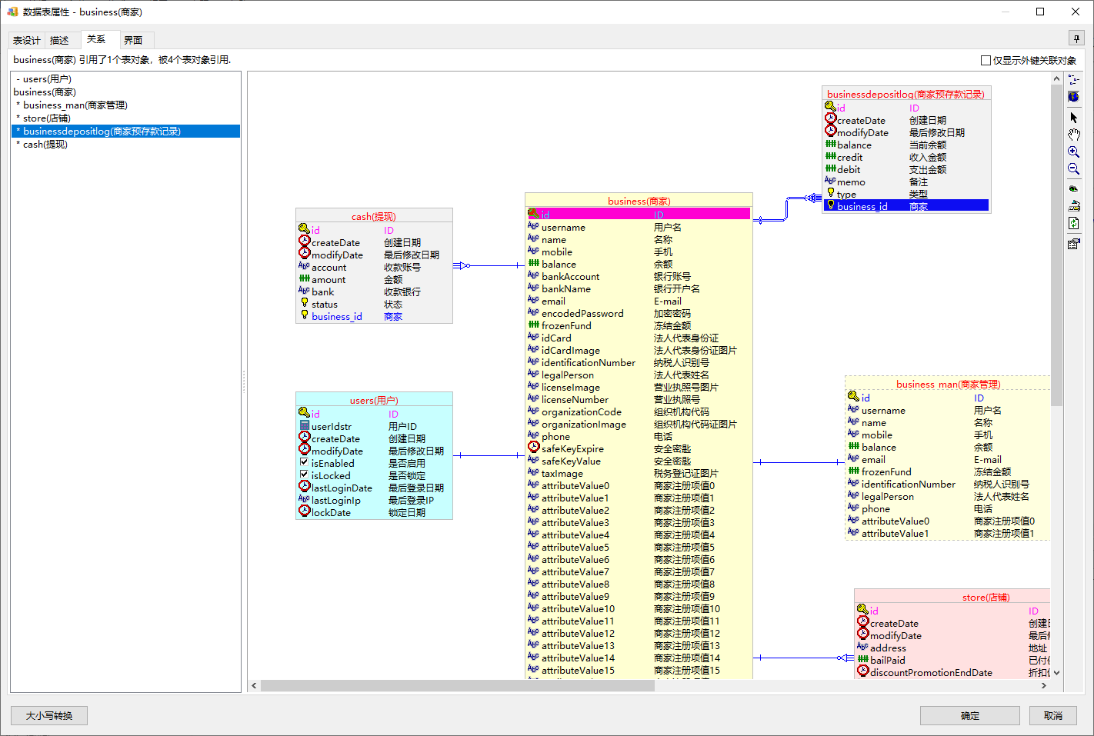
Task: Click key icon of id in business_man table
Action: click(x=853, y=397)
